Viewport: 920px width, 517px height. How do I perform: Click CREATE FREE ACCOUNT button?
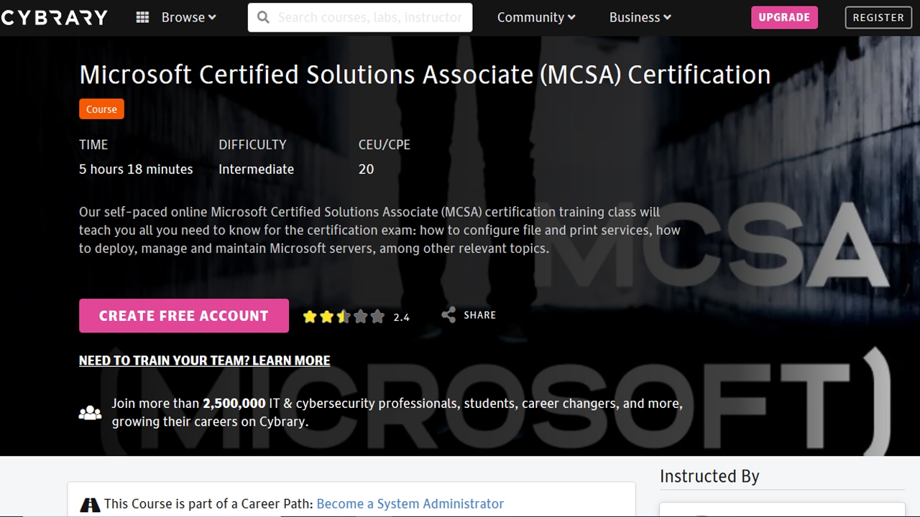click(x=184, y=316)
